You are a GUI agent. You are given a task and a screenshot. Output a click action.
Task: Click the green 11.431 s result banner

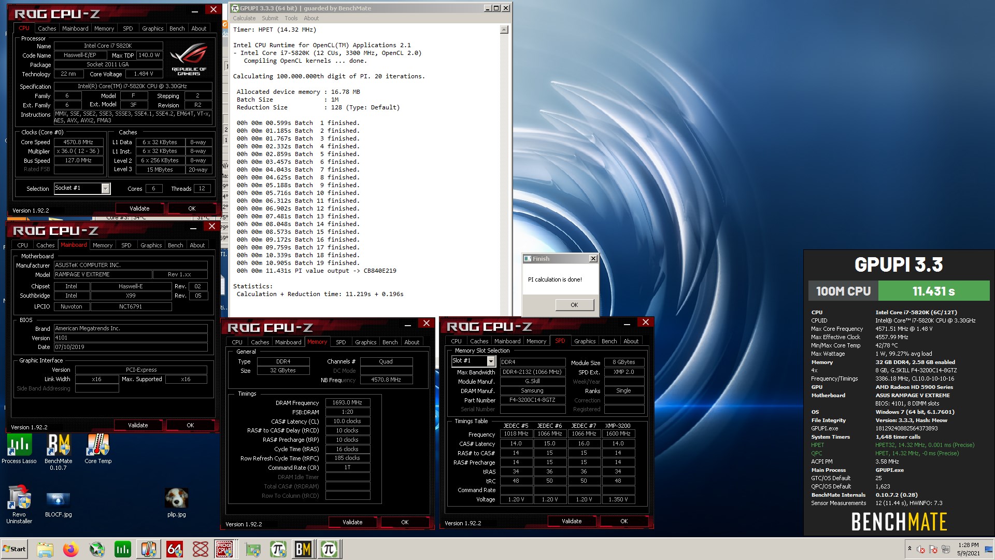[933, 291]
